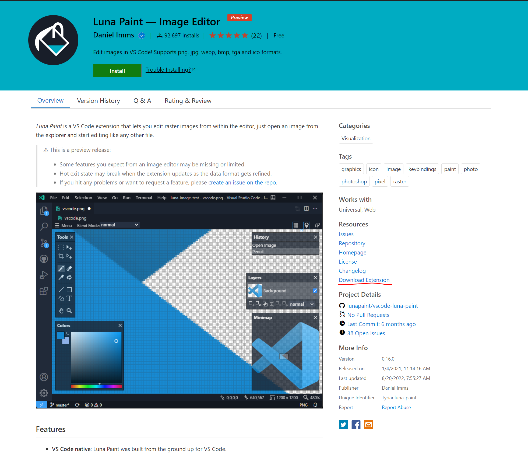The height and width of the screenshot is (454, 528).
Task: Select the Overview tab
Action: coord(50,100)
